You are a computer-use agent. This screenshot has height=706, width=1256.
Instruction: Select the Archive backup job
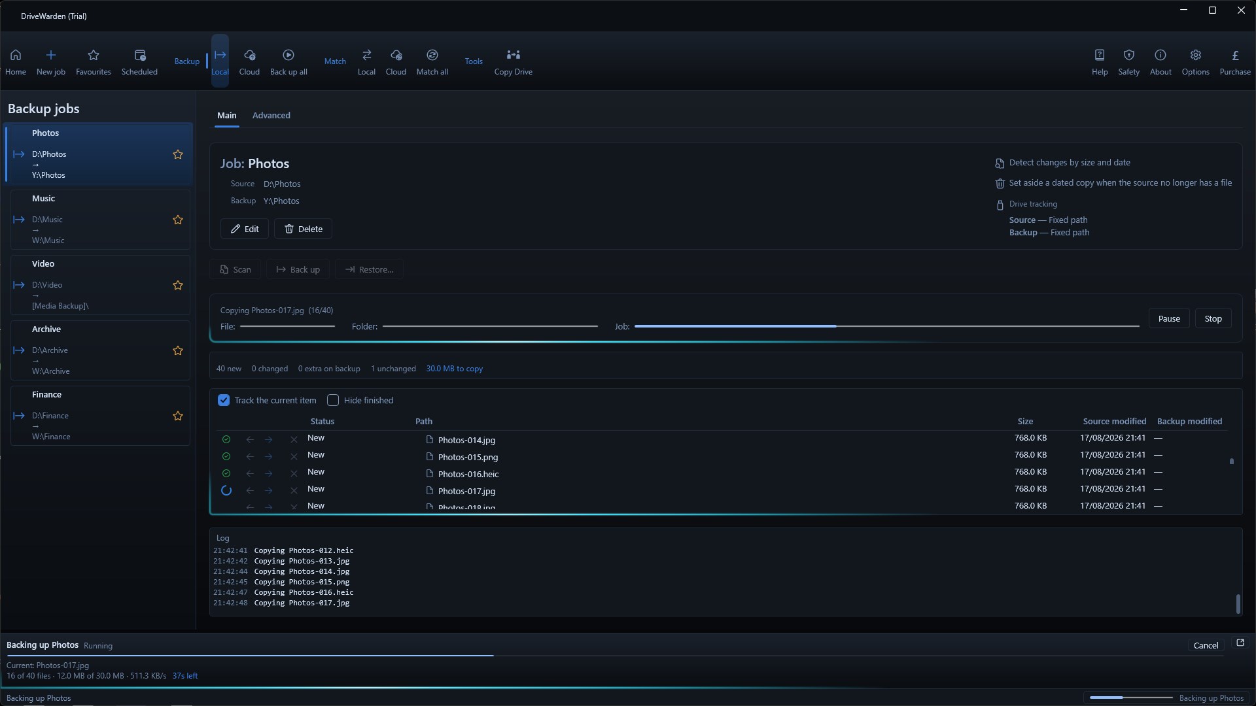coord(100,350)
